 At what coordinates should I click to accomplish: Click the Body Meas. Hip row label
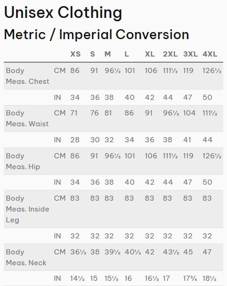coord(23,161)
